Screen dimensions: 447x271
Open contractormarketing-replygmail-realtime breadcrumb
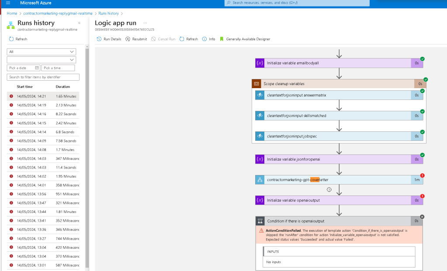(58, 14)
